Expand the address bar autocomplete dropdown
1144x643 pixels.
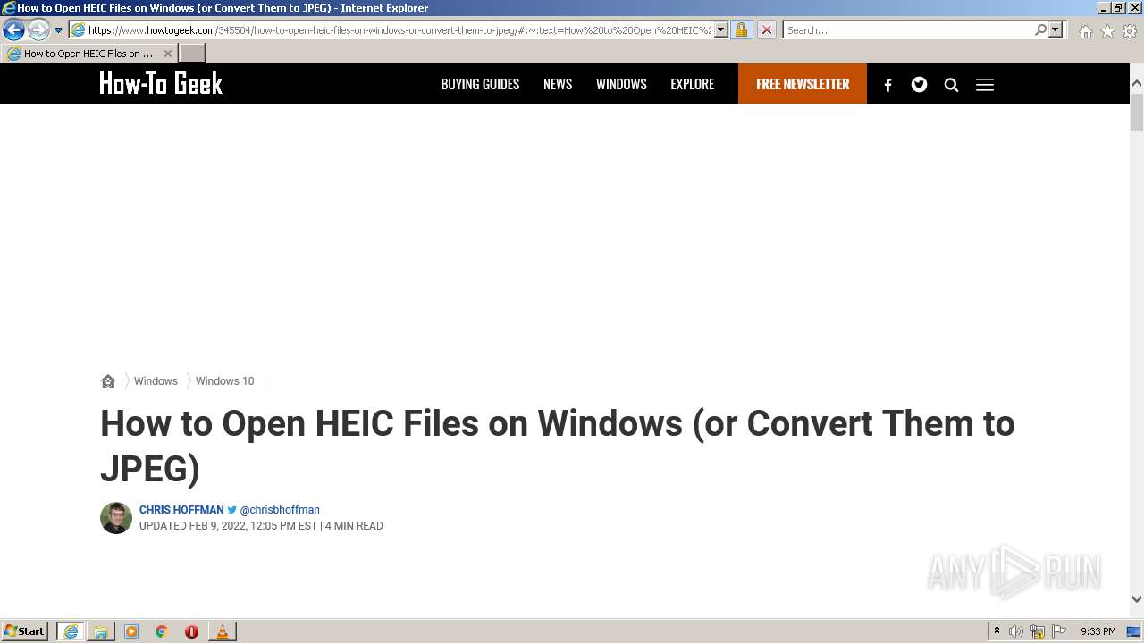click(721, 30)
